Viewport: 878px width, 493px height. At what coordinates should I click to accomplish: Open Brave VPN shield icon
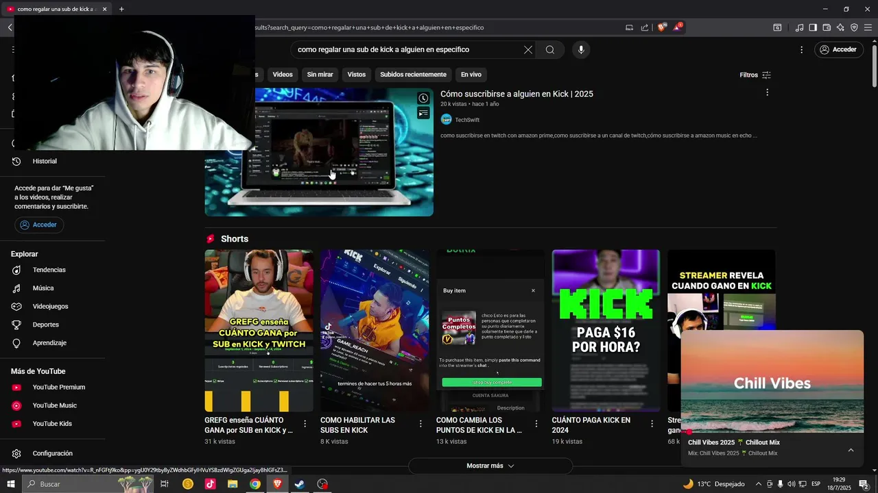click(x=854, y=27)
